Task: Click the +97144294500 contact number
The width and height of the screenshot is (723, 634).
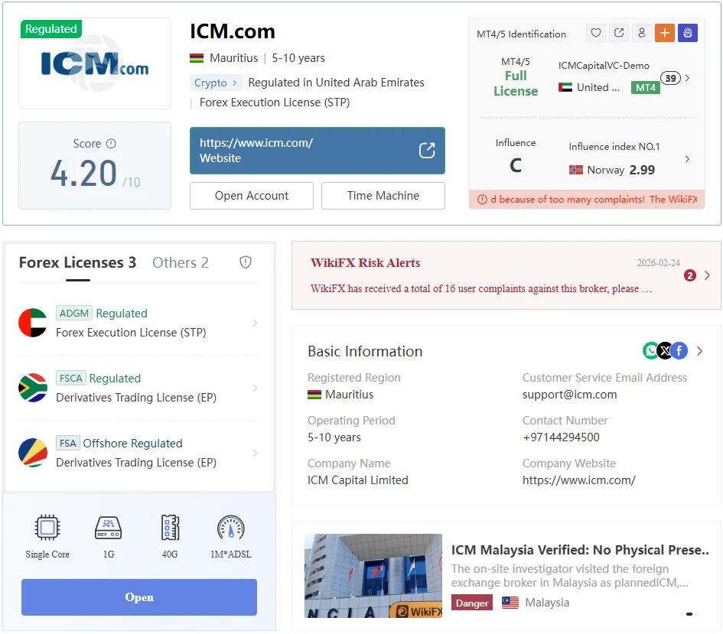Action: (561, 437)
